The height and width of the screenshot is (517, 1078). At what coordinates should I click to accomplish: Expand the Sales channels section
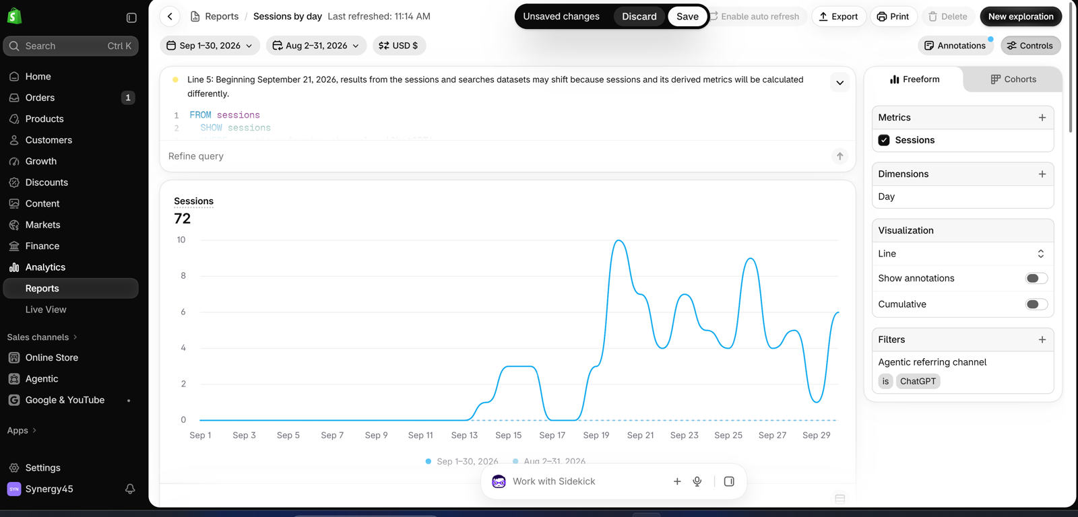(42, 337)
